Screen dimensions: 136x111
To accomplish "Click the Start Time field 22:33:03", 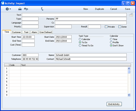I will (28, 37).
